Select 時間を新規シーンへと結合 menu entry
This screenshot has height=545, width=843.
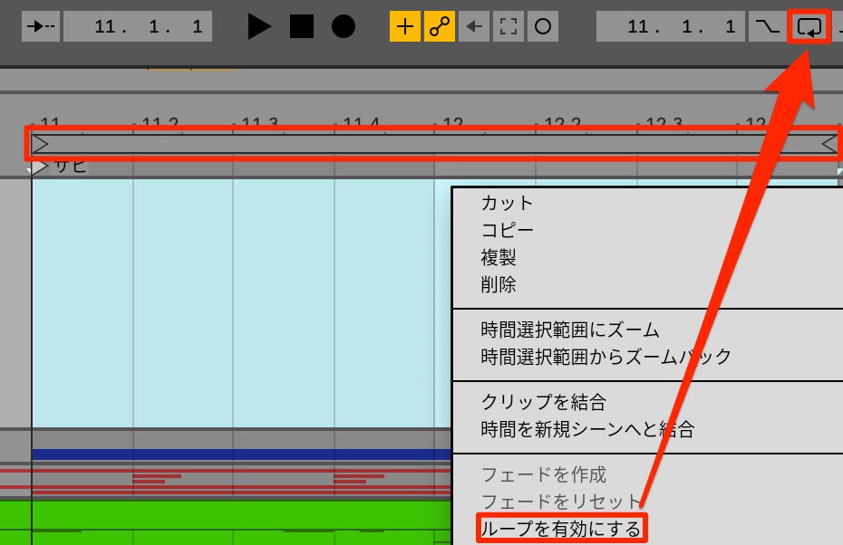pos(587,429)
